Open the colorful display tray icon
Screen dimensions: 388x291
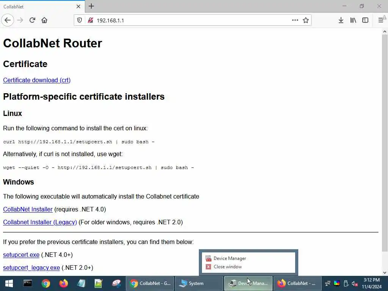337,283
